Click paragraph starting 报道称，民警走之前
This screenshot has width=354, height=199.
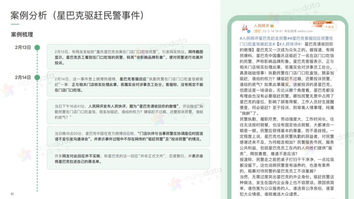coord(287,165)
